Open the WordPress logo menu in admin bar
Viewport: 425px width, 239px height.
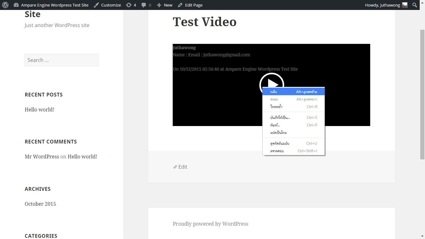[5, 5]
